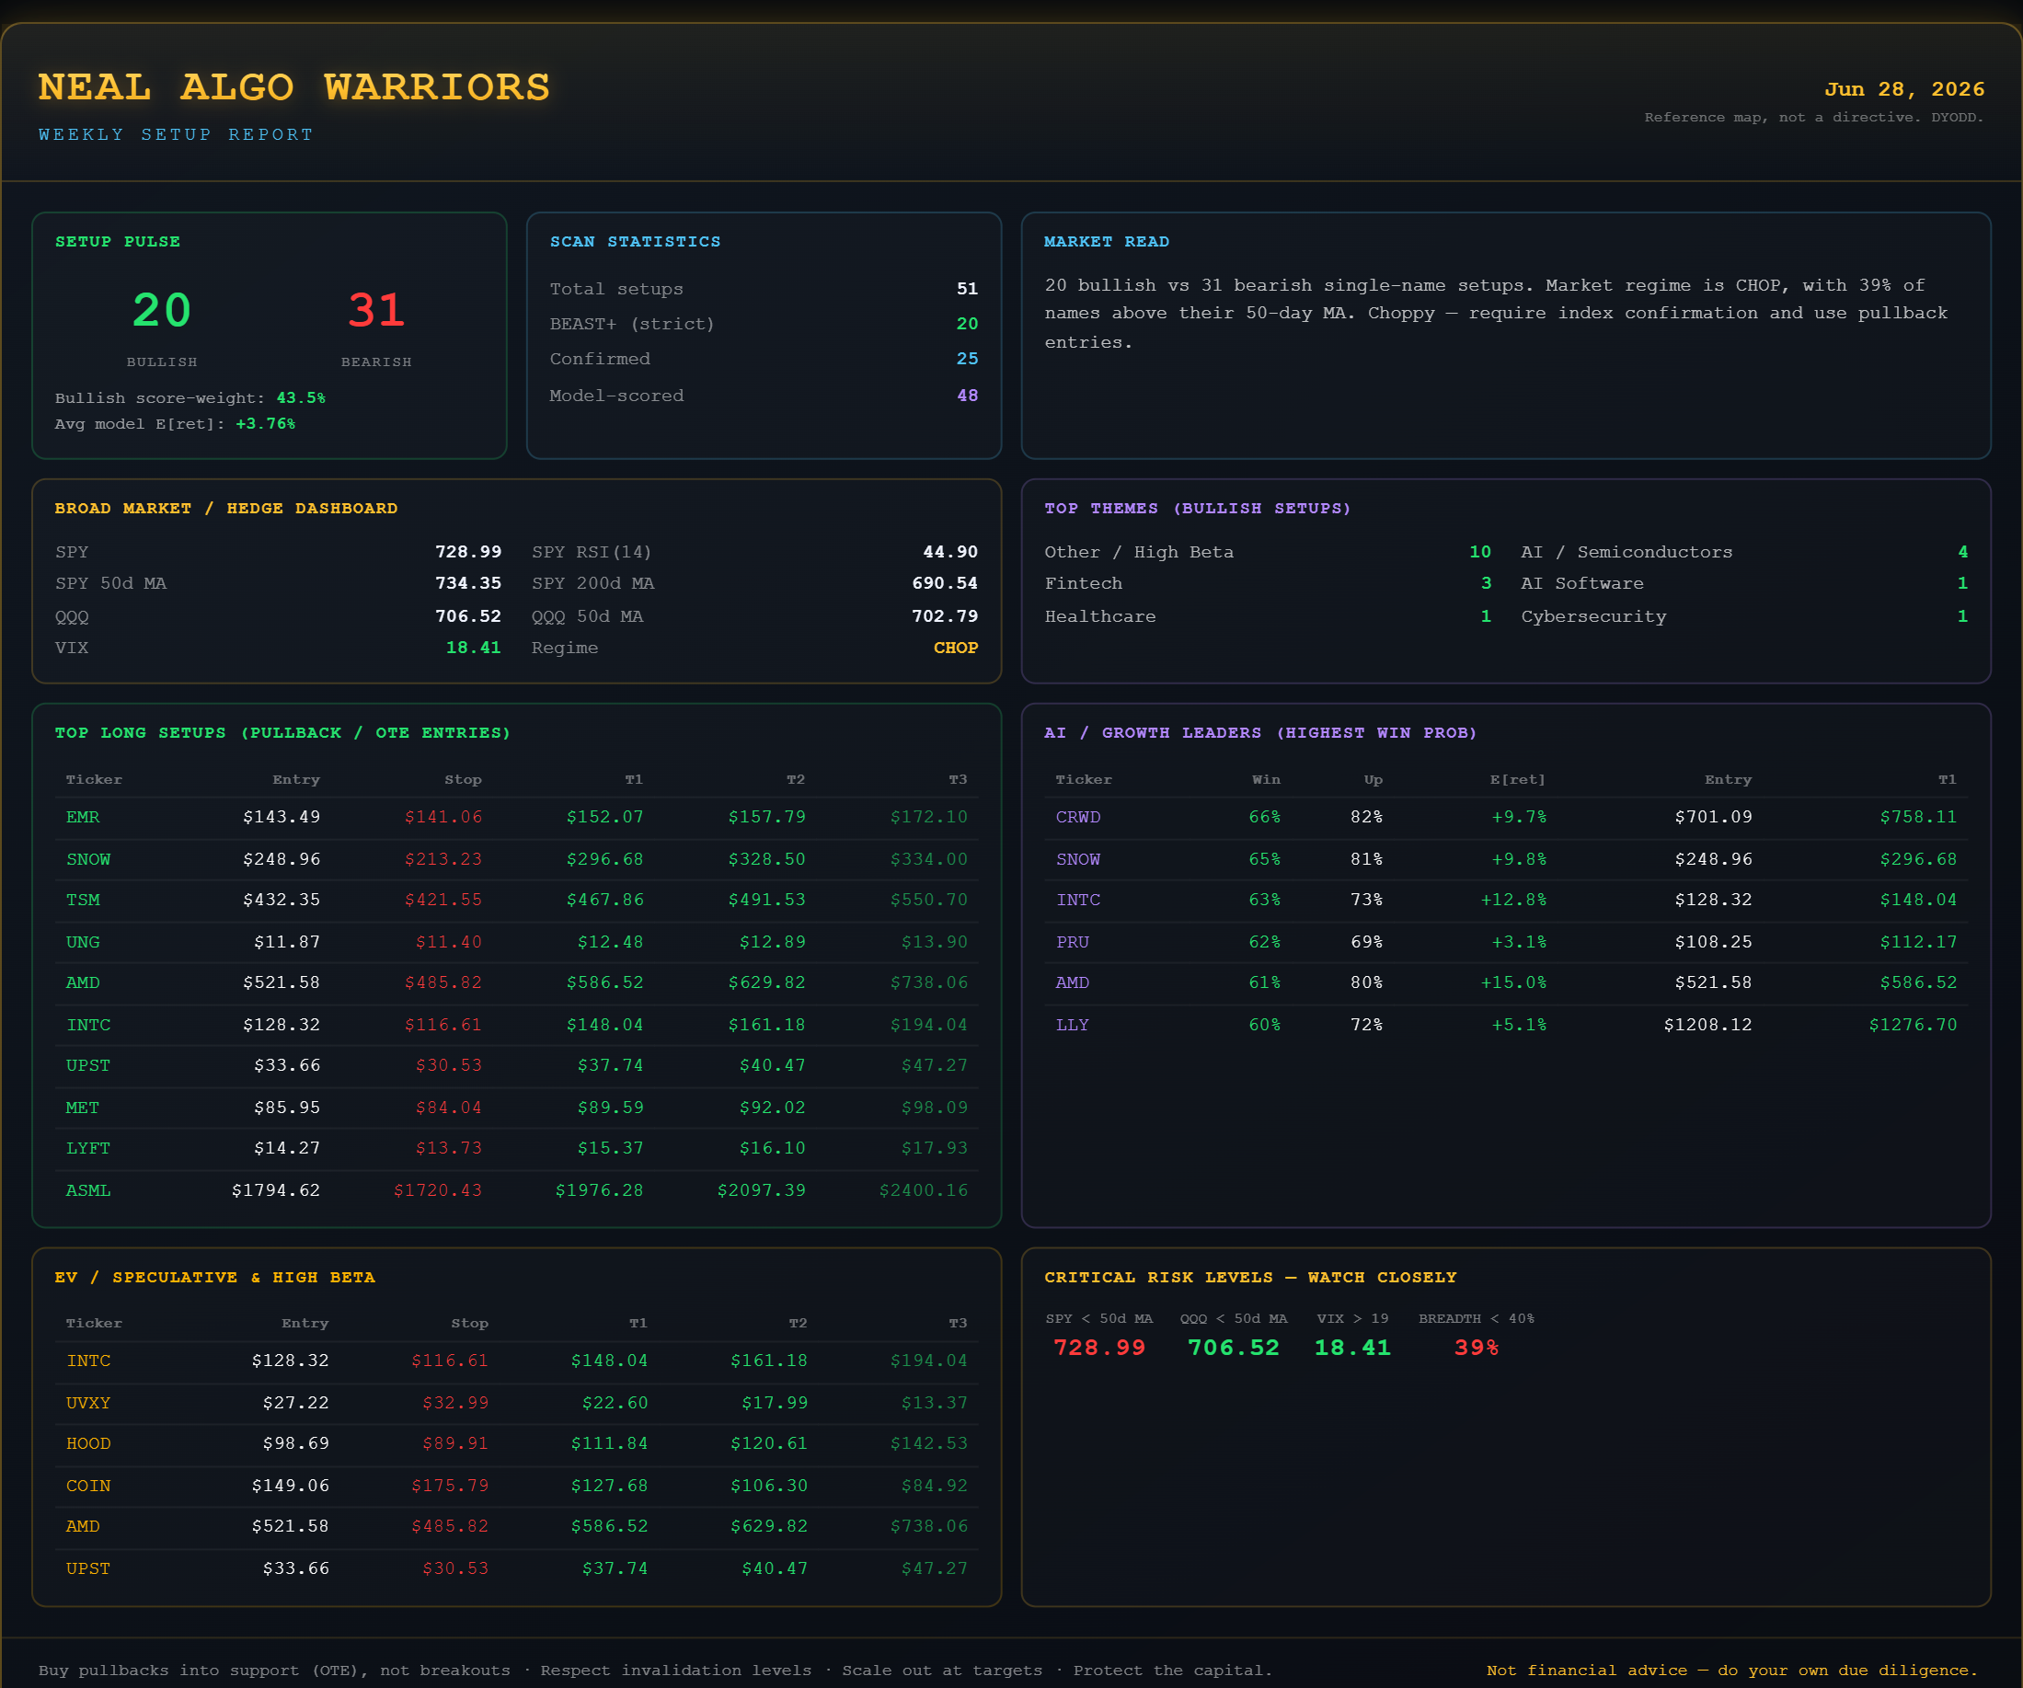Click the Fintech theme row

pos(1268,583)
